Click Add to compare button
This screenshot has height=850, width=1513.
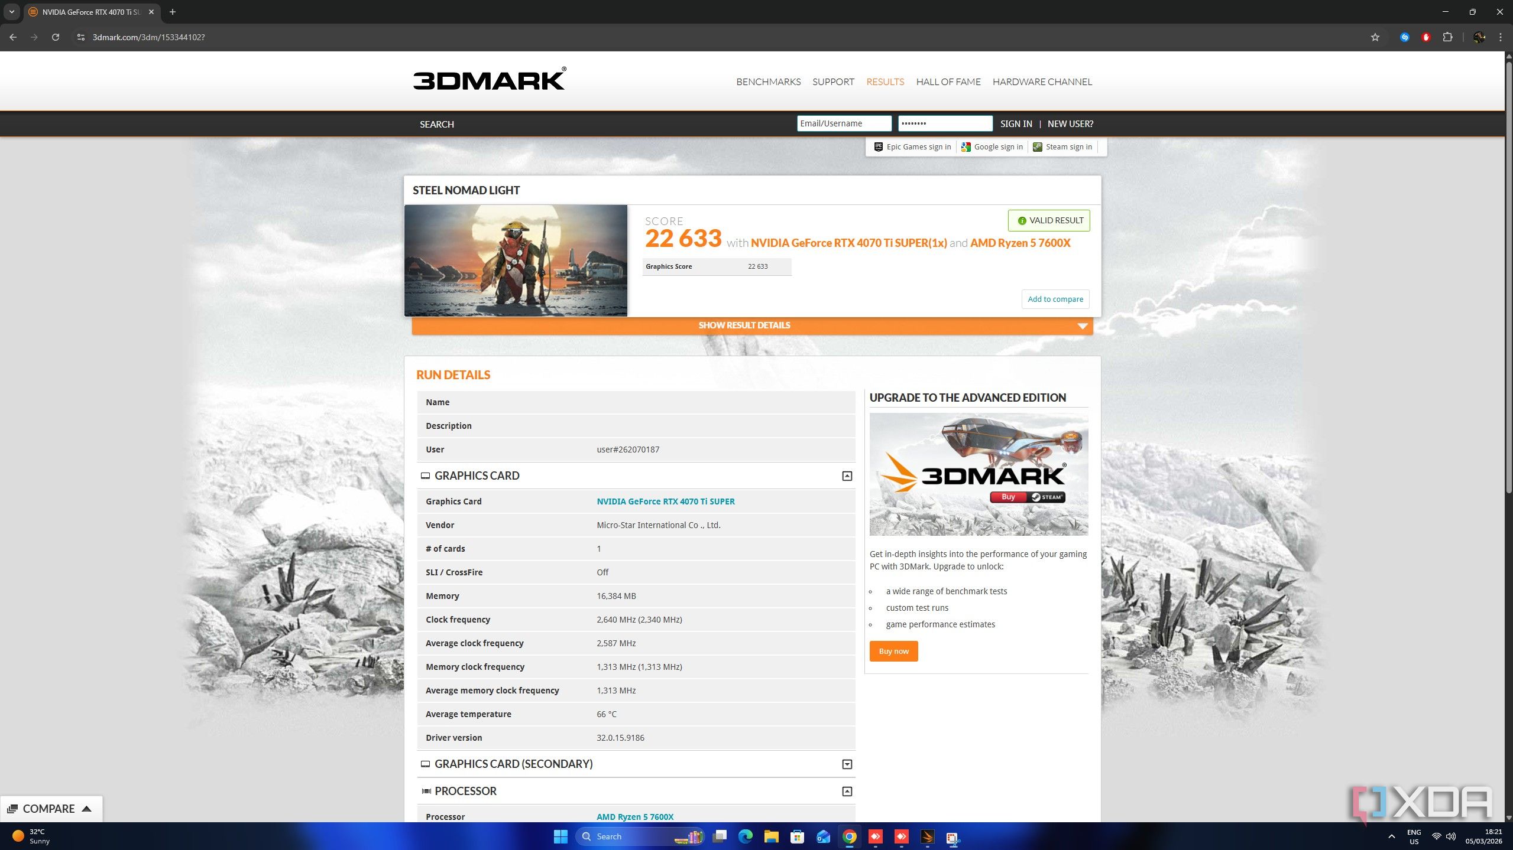pyautogui.click(x=1055, y=299)
